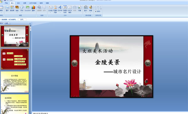Select the 设计思路 slide thumbnail
188x114 pixels.
coord(15,82)
